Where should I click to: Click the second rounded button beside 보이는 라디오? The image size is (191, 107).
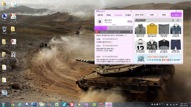152,15
